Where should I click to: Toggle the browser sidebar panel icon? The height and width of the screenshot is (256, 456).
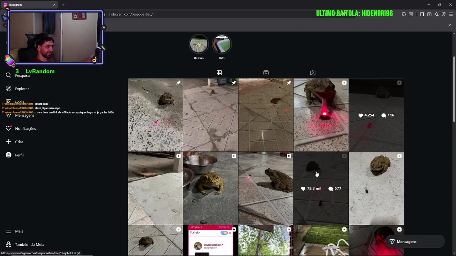[422, 14]
